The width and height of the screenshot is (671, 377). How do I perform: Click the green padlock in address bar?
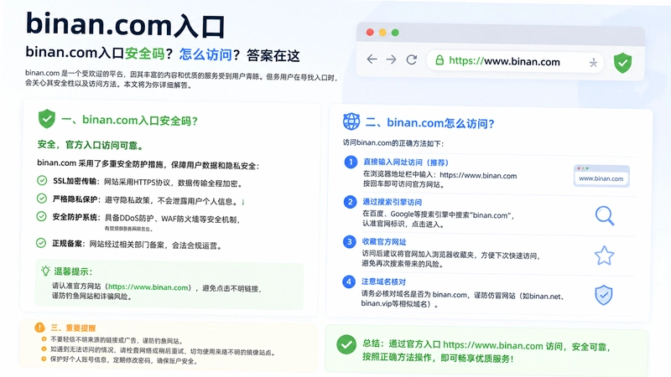point(440,60)
